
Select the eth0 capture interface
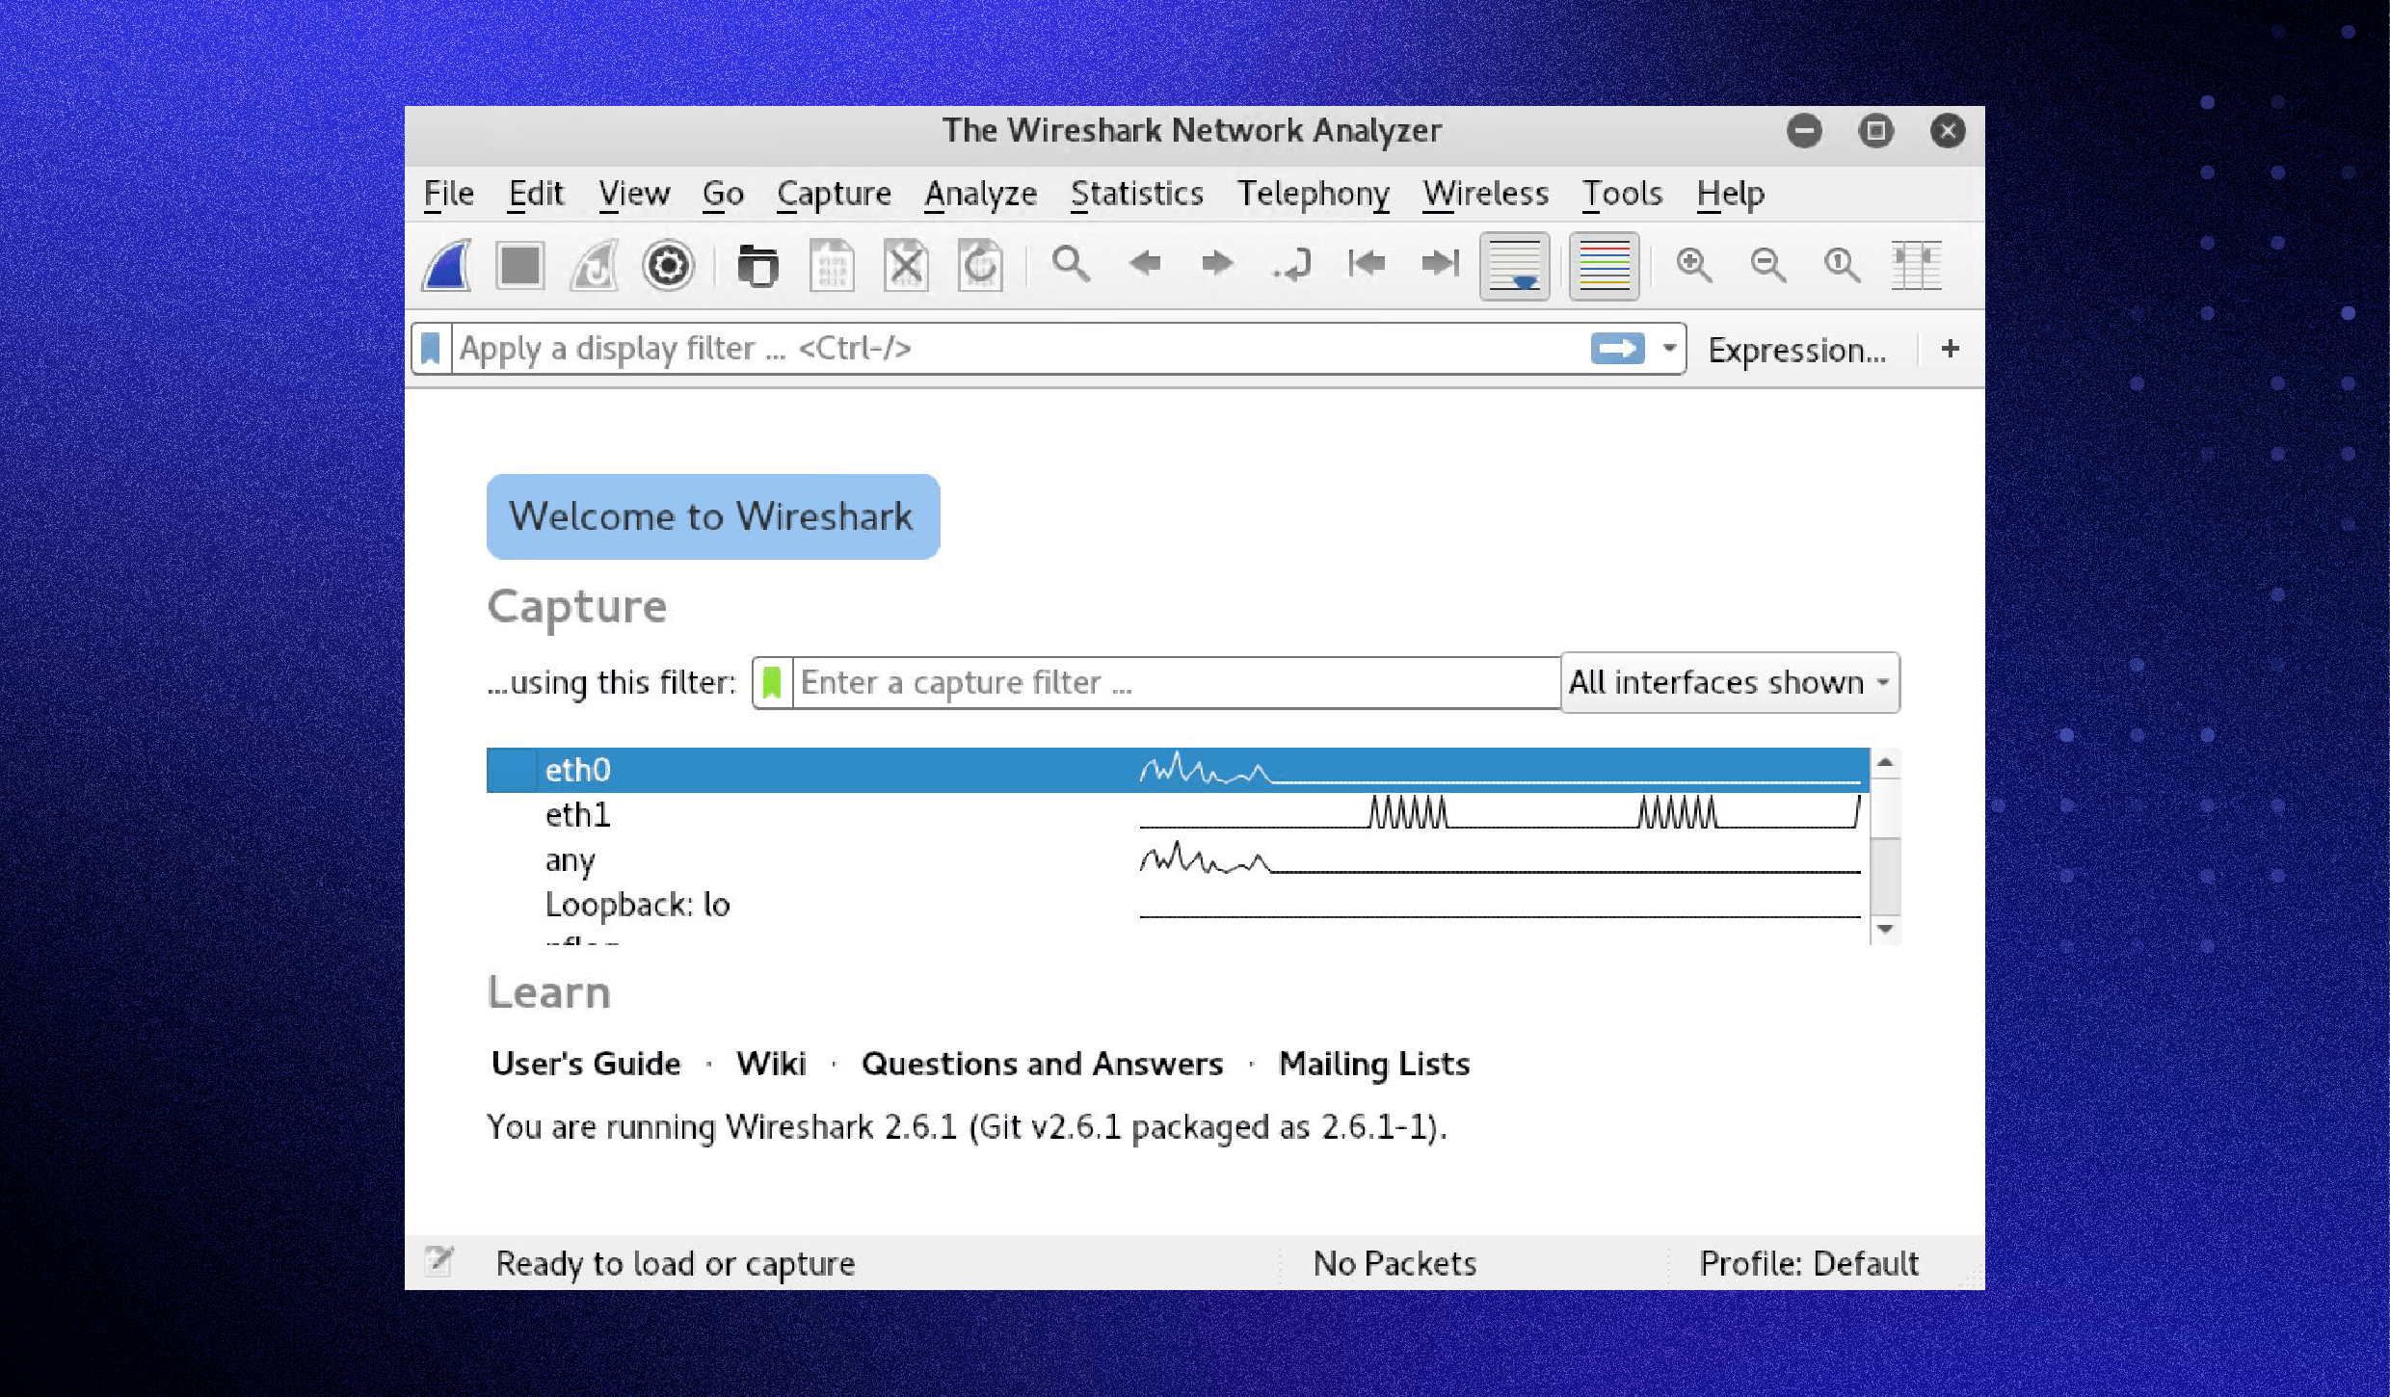(579, 767)
